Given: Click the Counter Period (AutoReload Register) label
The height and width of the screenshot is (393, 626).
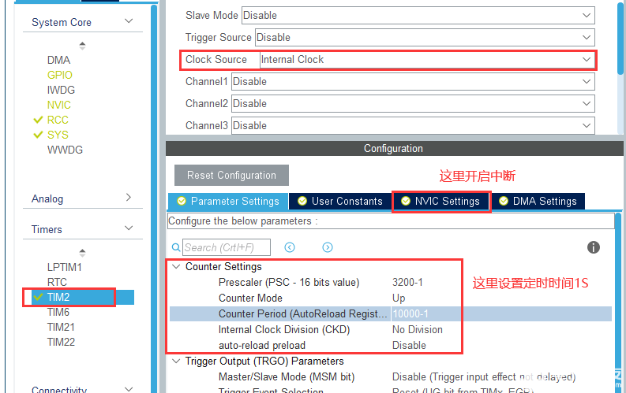Looking at the screenshot, I should point(302,313).
